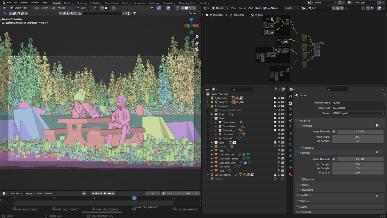Click the pan hand icon in the viewport

pyautogui.click(x=197, y=43)
